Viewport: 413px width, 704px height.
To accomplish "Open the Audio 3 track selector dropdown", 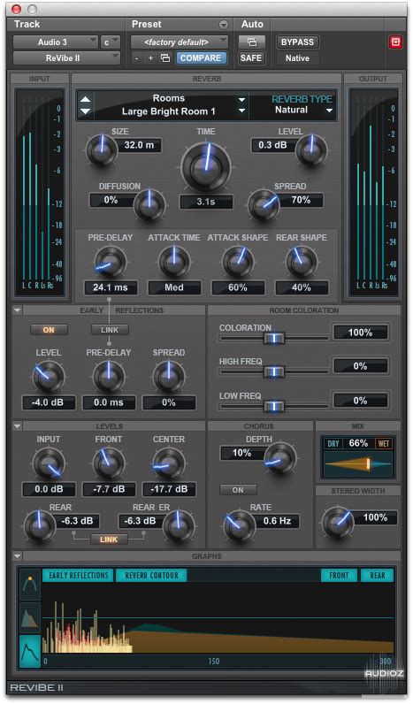I will tap(55, 42).
